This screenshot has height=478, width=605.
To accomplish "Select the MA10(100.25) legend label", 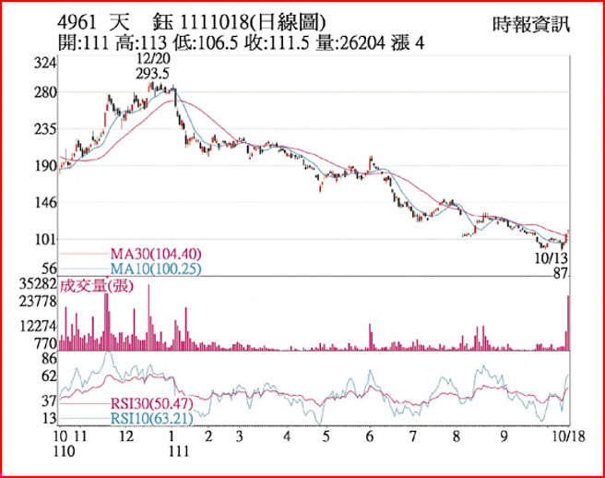I will point(155,269).
